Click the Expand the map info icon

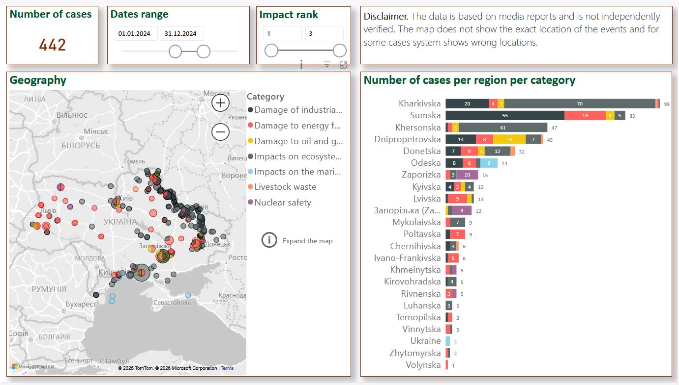click(x=269, y=240)
